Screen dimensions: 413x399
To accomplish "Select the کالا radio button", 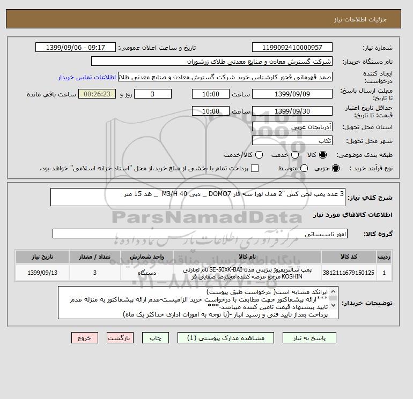I will [x=323, y=155].
